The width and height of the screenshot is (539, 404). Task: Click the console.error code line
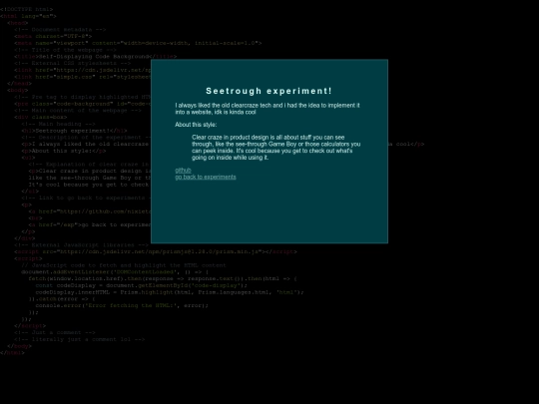tap(122, 305)
